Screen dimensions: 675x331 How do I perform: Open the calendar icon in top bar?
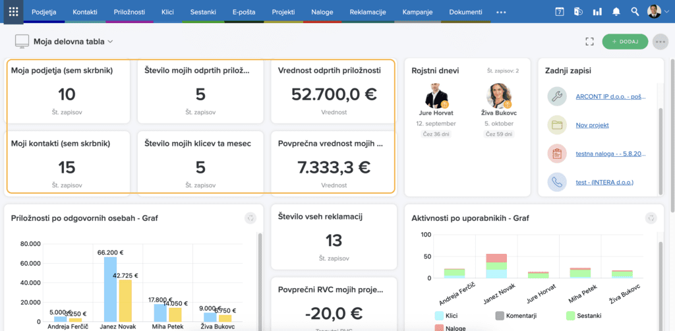[x=560, y=12]
